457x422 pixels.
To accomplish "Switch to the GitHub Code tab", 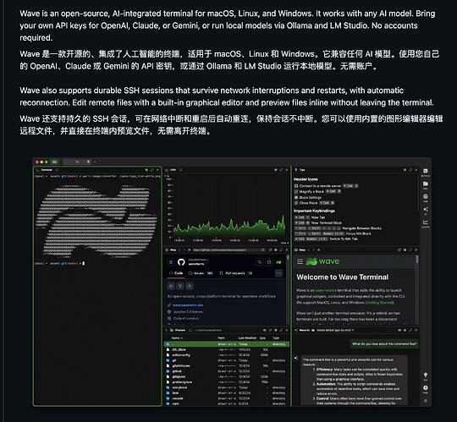I will (176, 273).
